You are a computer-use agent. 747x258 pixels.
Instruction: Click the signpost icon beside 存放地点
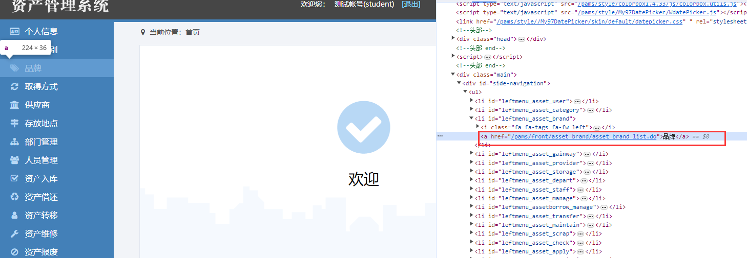click(x=15, y=123)
